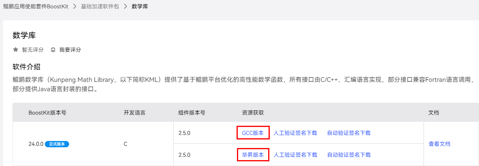Viewport: 479px width, 166px height.
Task: Open 自动验证签名下载 in the GCC版本 row
Action: 349,133
